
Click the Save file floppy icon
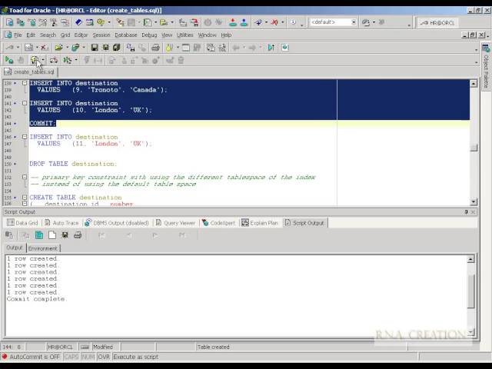[94, 48]
